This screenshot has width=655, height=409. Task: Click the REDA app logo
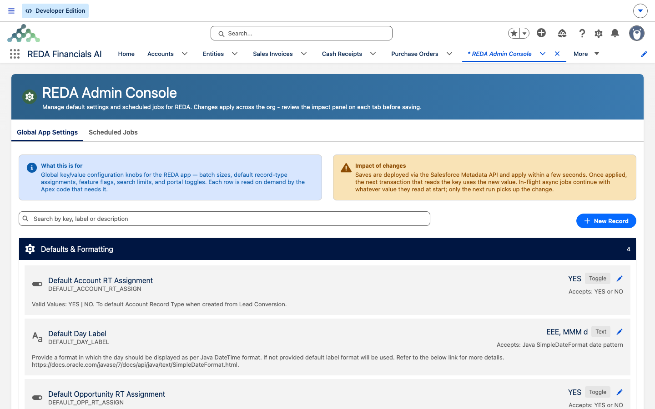[24, 33]
